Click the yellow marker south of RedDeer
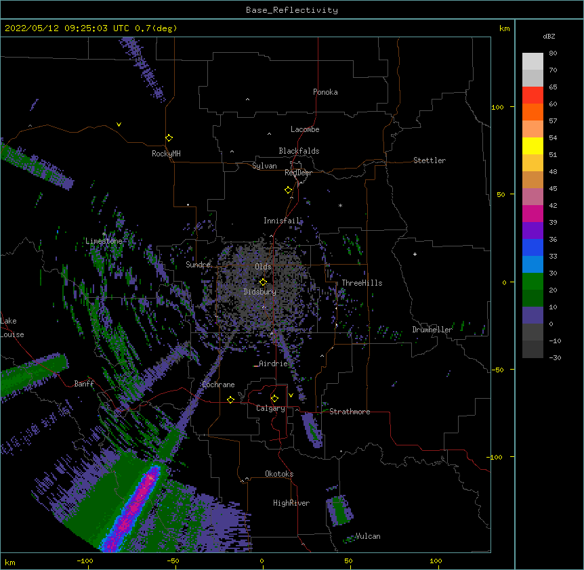The image size is (584, 570). pyautogui.click(x=289, y=190)
